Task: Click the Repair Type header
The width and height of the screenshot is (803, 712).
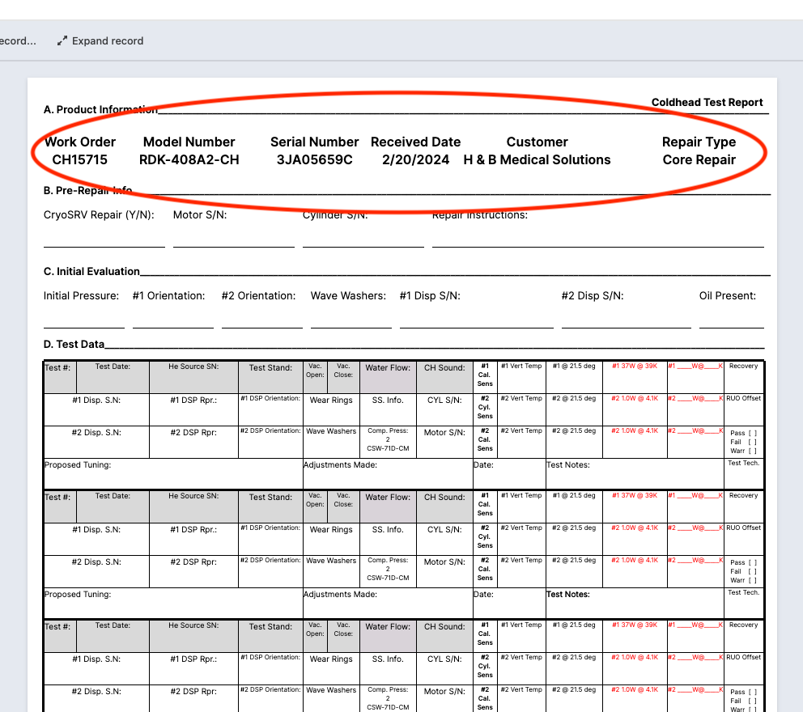Action: click(x=699, y=142)
